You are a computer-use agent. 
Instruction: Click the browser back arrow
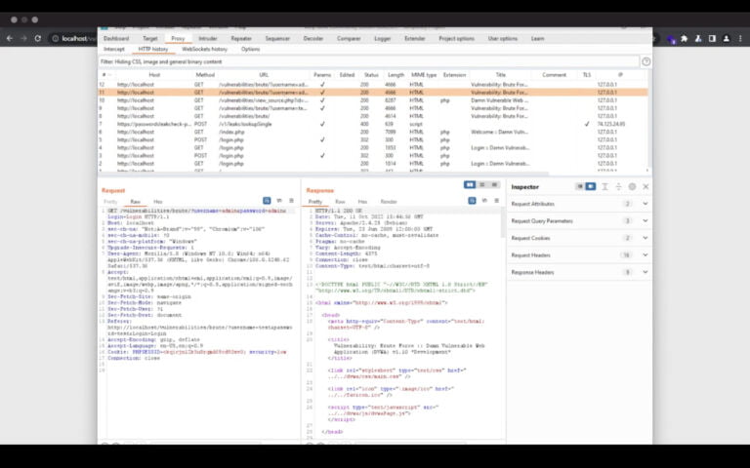(11, 38)
